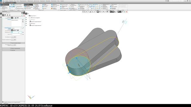The width and height of the screenshot is (191, 107).
Task: Click the green checkmark in viewport toolbar
Action: pos(124,12)
